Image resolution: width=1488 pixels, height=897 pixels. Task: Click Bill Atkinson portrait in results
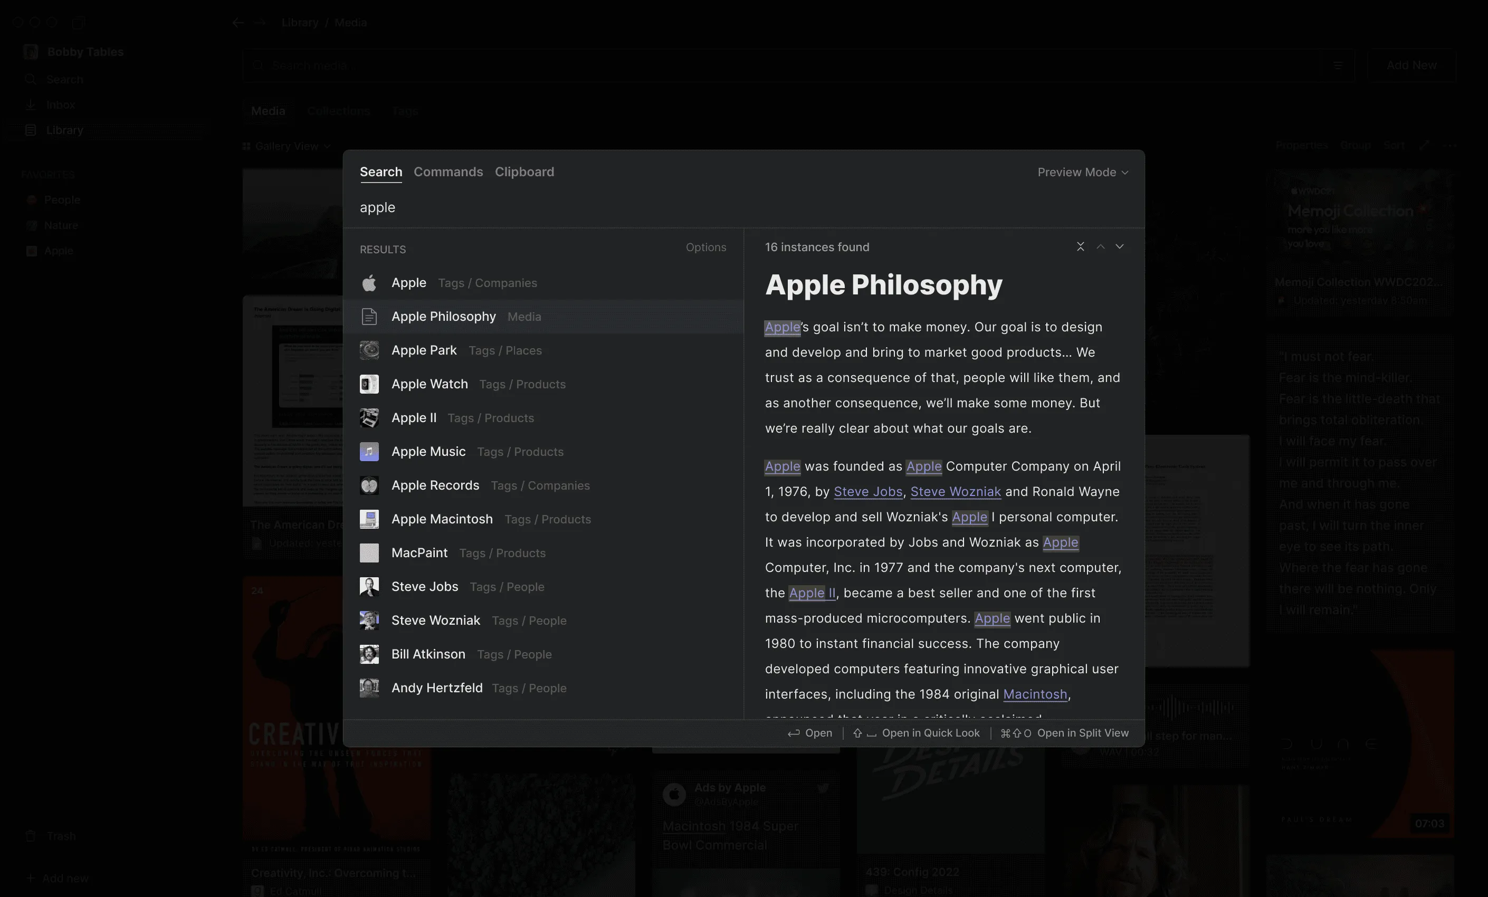(369, 654)
